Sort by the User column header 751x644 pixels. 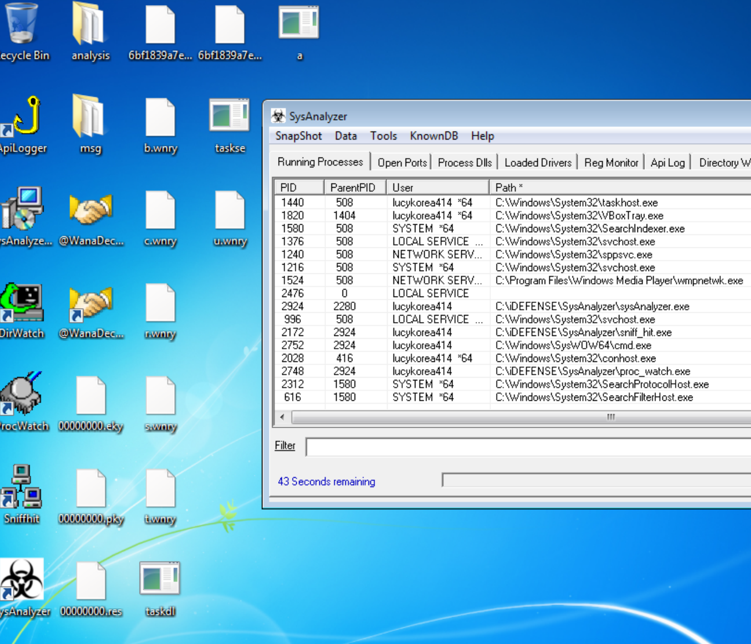pos(438,187)
